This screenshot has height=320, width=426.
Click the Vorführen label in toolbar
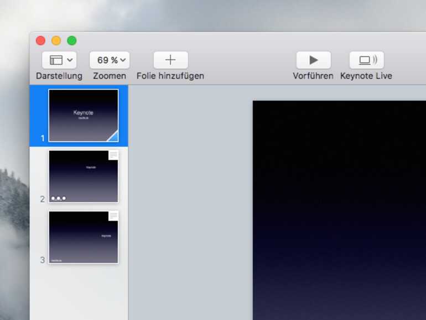tap(313, 76)
